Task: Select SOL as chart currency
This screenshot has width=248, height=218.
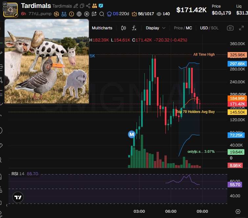Action: coord(215,28)
